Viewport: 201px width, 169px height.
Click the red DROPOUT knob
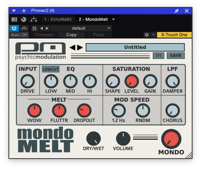[x=84, y=110]
